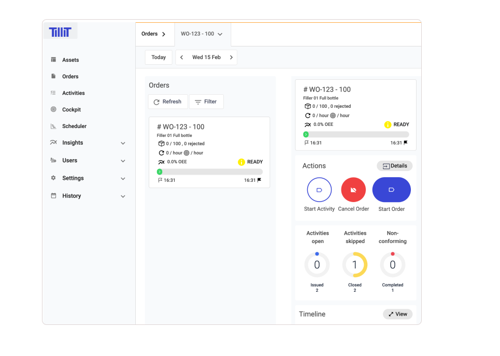500x356 pixels.
Task: Click the TilliT logo
Action: pyautogui.click(x=60, y=32)
